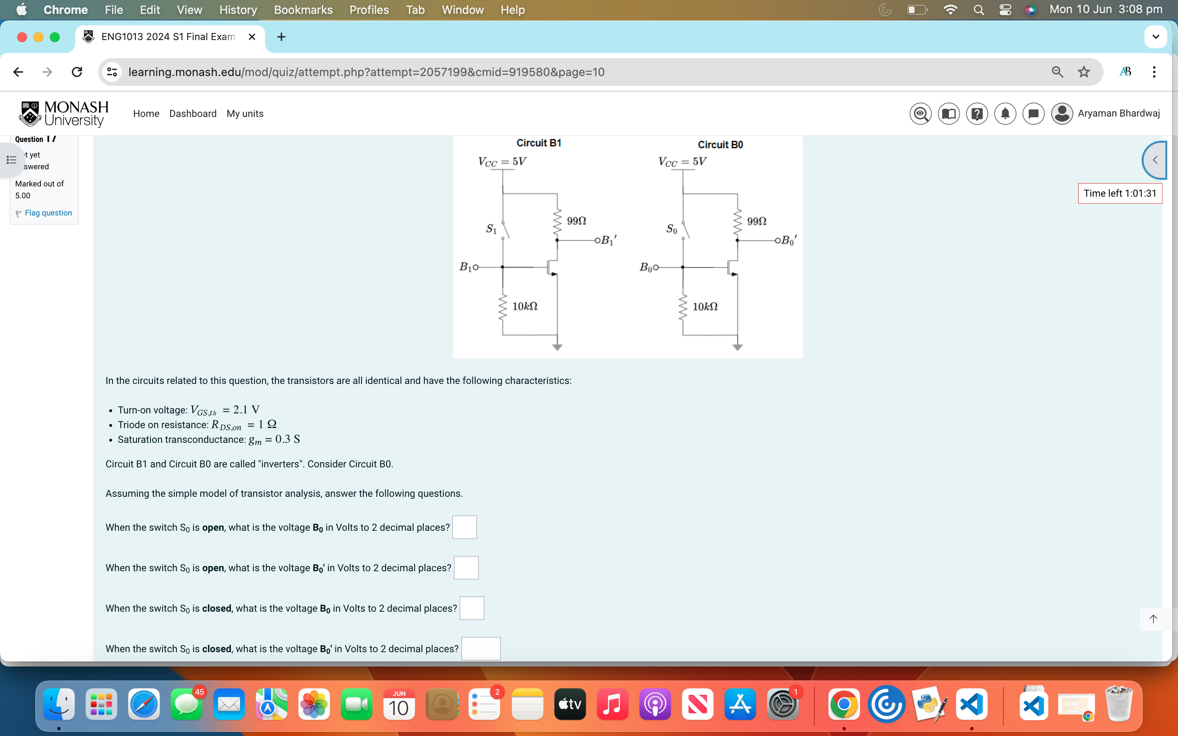The image size is (1178, 736).
Task: Click the Flag question link
Action: (48, 213)
